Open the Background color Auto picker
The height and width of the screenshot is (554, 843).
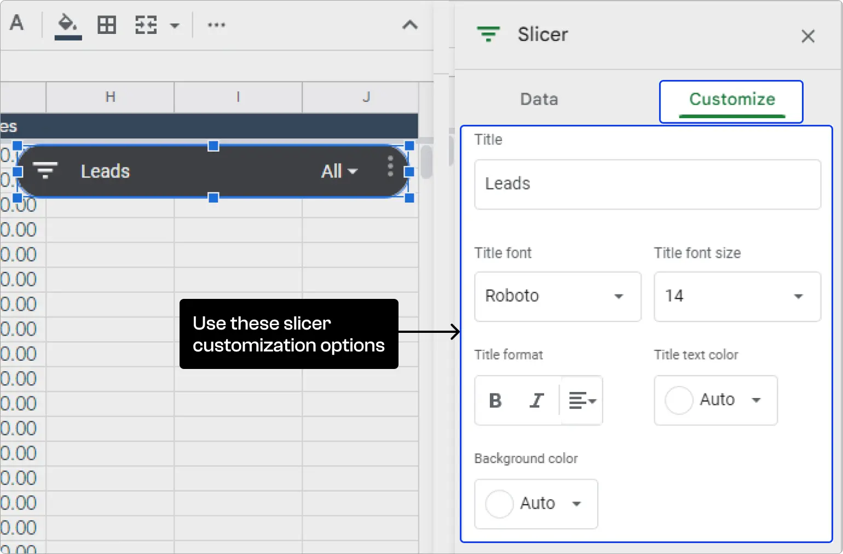coord(535,504)
